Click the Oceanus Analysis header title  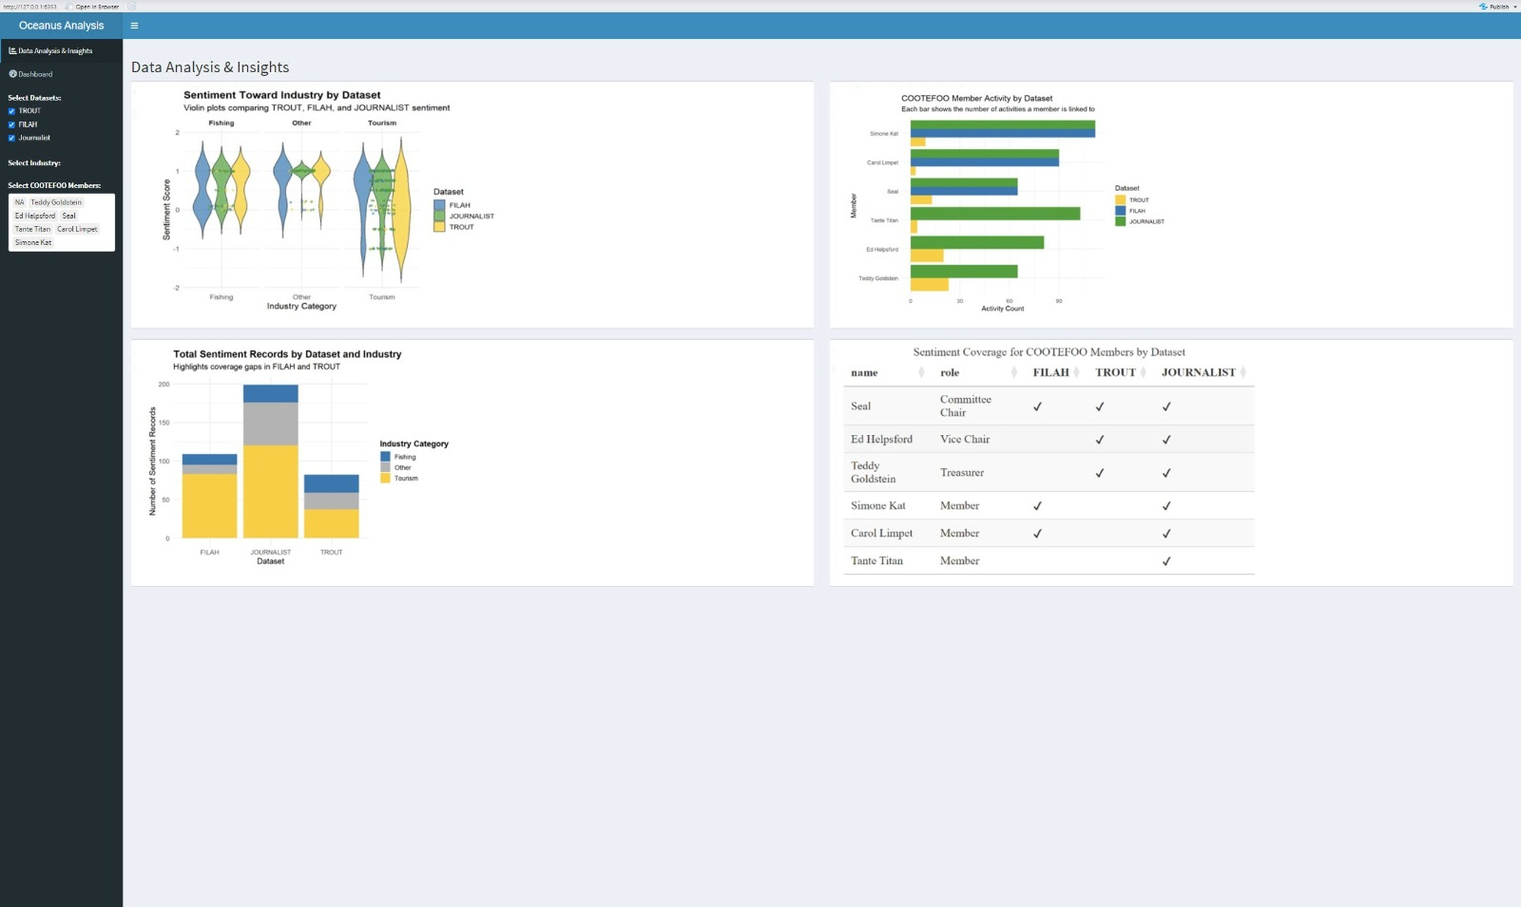pos(61,26)
